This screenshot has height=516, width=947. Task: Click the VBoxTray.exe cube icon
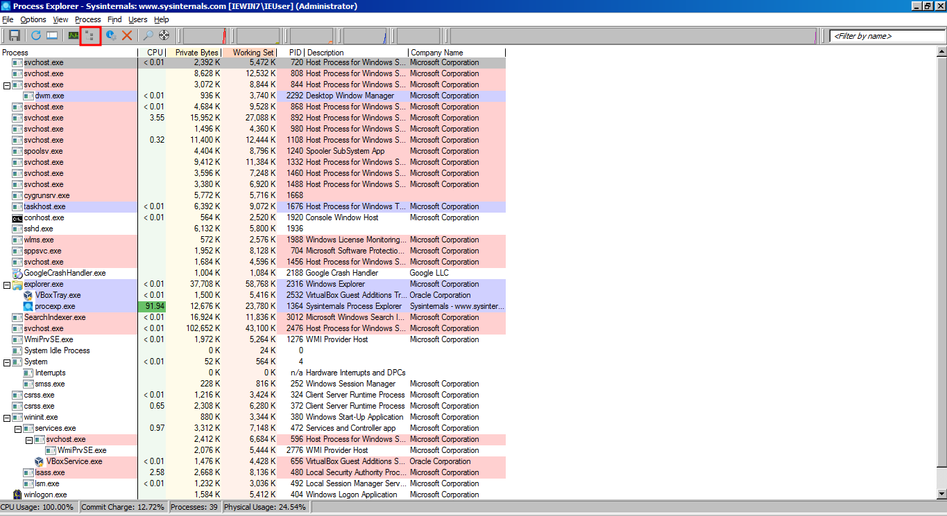pos(28,295)
